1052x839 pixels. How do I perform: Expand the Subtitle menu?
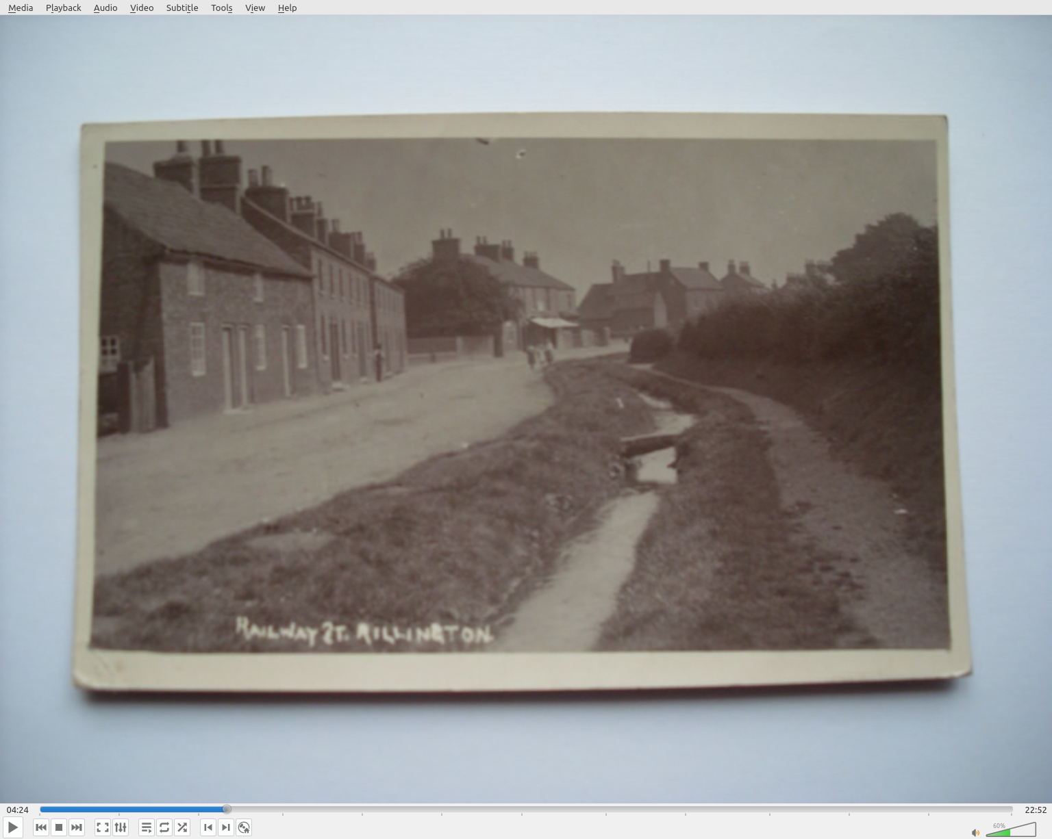(182, 8)
